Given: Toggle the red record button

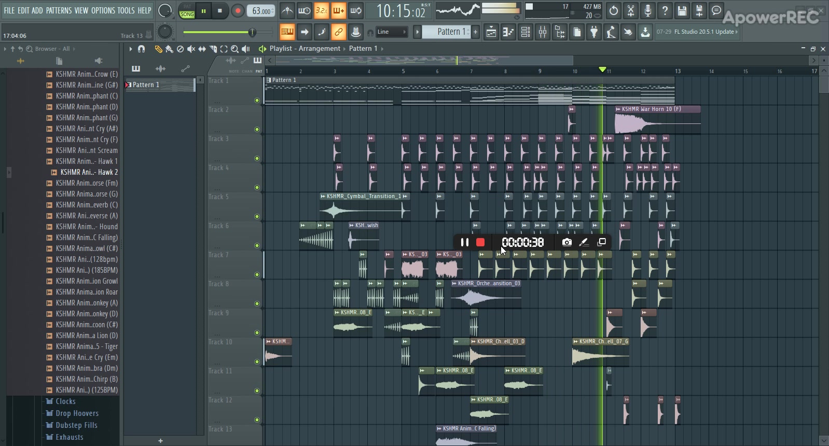Looking at the screenshot, I should (x=238, y=11).
